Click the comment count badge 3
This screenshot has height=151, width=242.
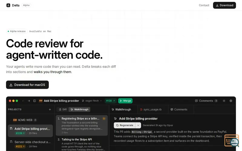pos(216,101)
